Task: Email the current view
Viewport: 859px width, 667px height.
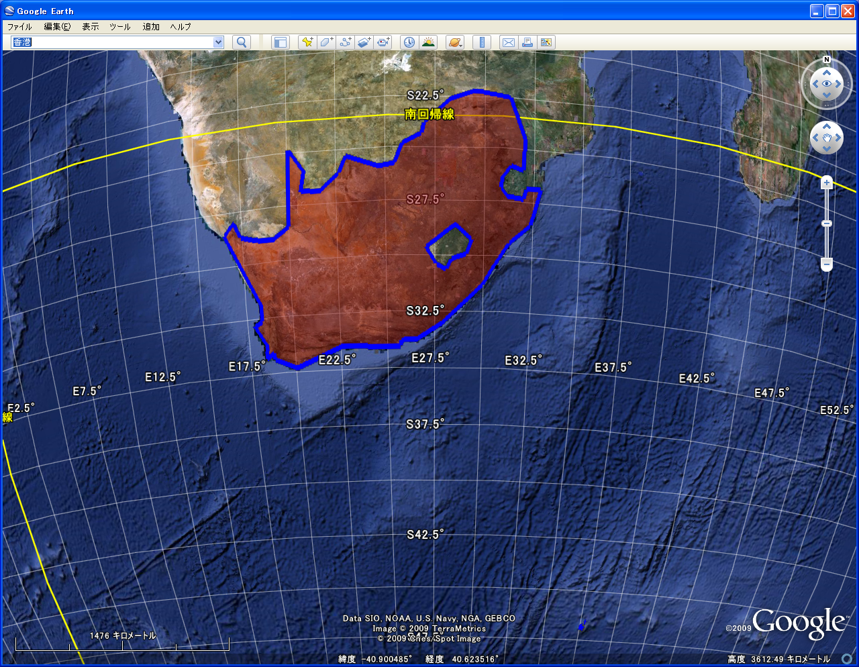Action: click(x=509, y=42)
